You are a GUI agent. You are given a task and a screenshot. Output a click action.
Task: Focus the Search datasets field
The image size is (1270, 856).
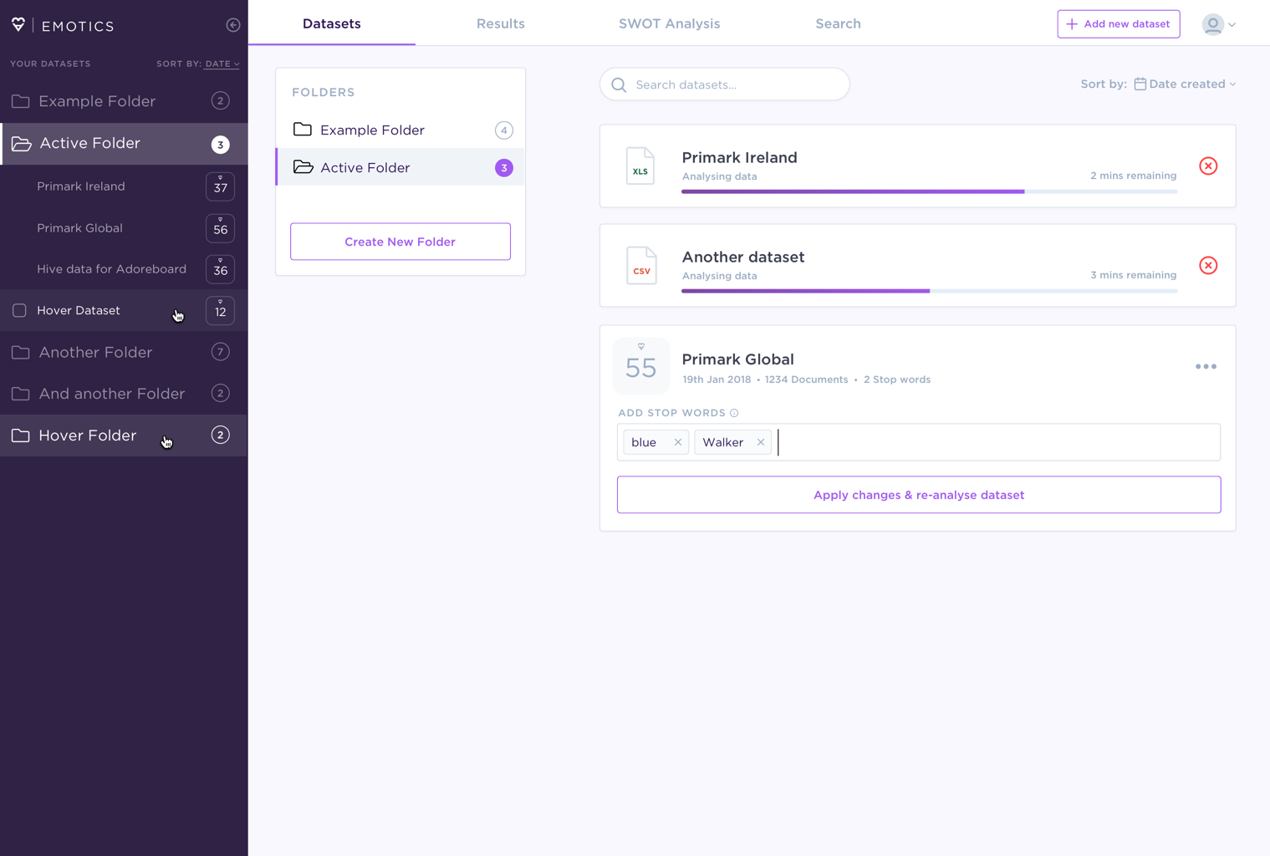[725, 84]
